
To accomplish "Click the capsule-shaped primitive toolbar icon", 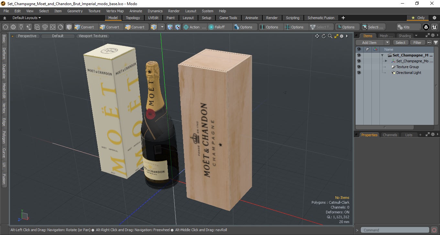I will coord(37,27).
